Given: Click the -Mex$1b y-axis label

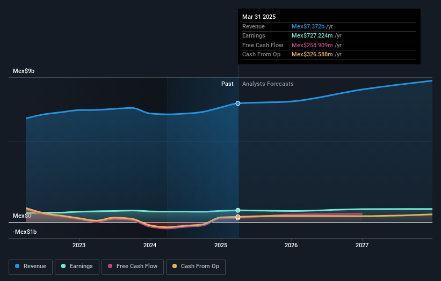Looking at the screenshot, I should (x=25, y=232).
